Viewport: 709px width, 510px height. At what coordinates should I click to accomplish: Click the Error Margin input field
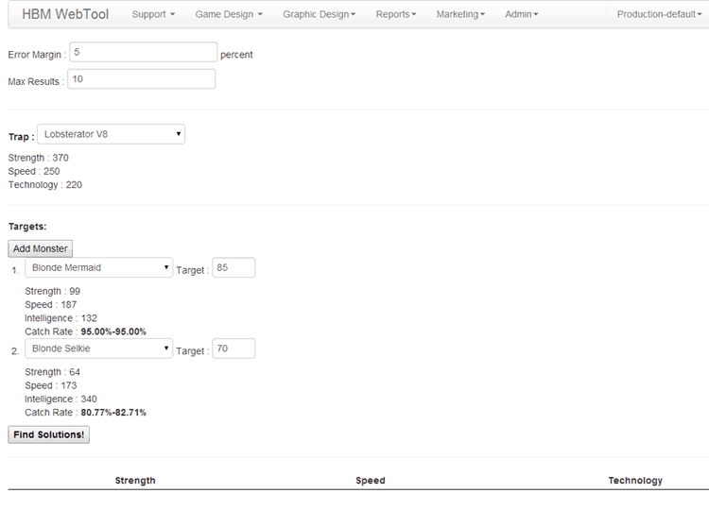click(142, 53)
